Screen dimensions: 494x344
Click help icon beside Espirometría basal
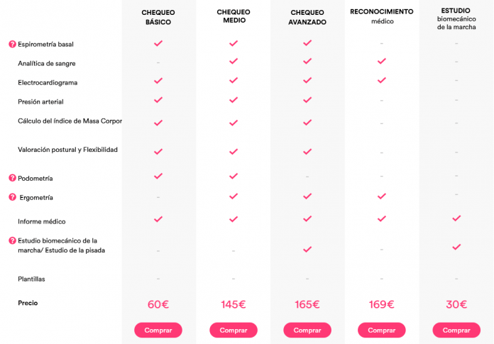(x=12, y=44)
